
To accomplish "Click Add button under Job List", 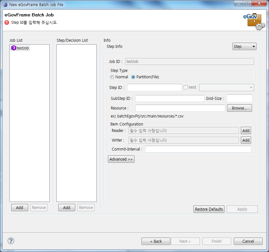I will [20, 208].
